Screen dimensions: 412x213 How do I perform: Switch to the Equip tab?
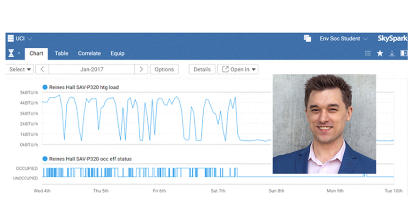tap(117, 53)
